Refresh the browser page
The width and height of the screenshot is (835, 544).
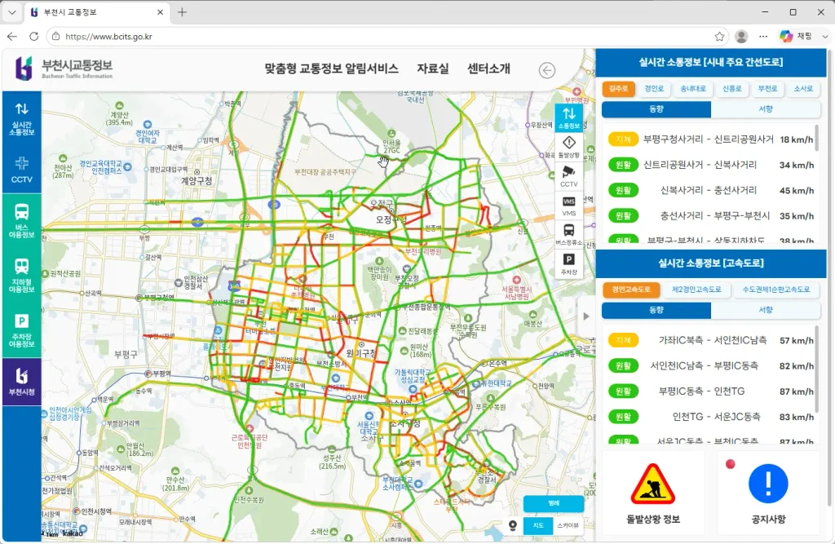click(x=34, y=36)
